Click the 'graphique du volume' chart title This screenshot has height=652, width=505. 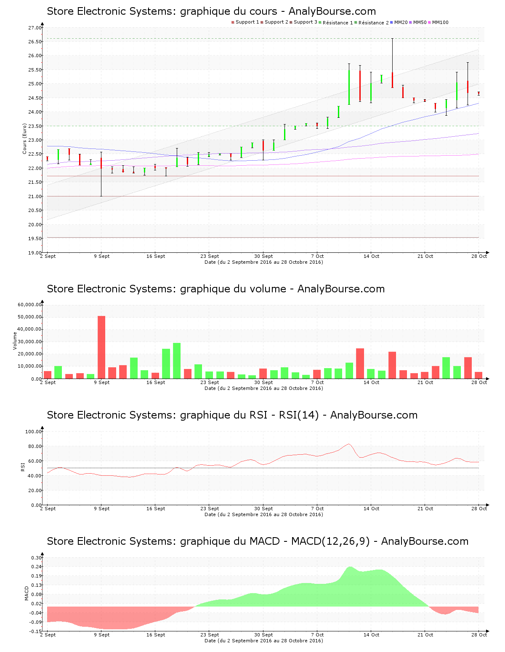[215, 289]
